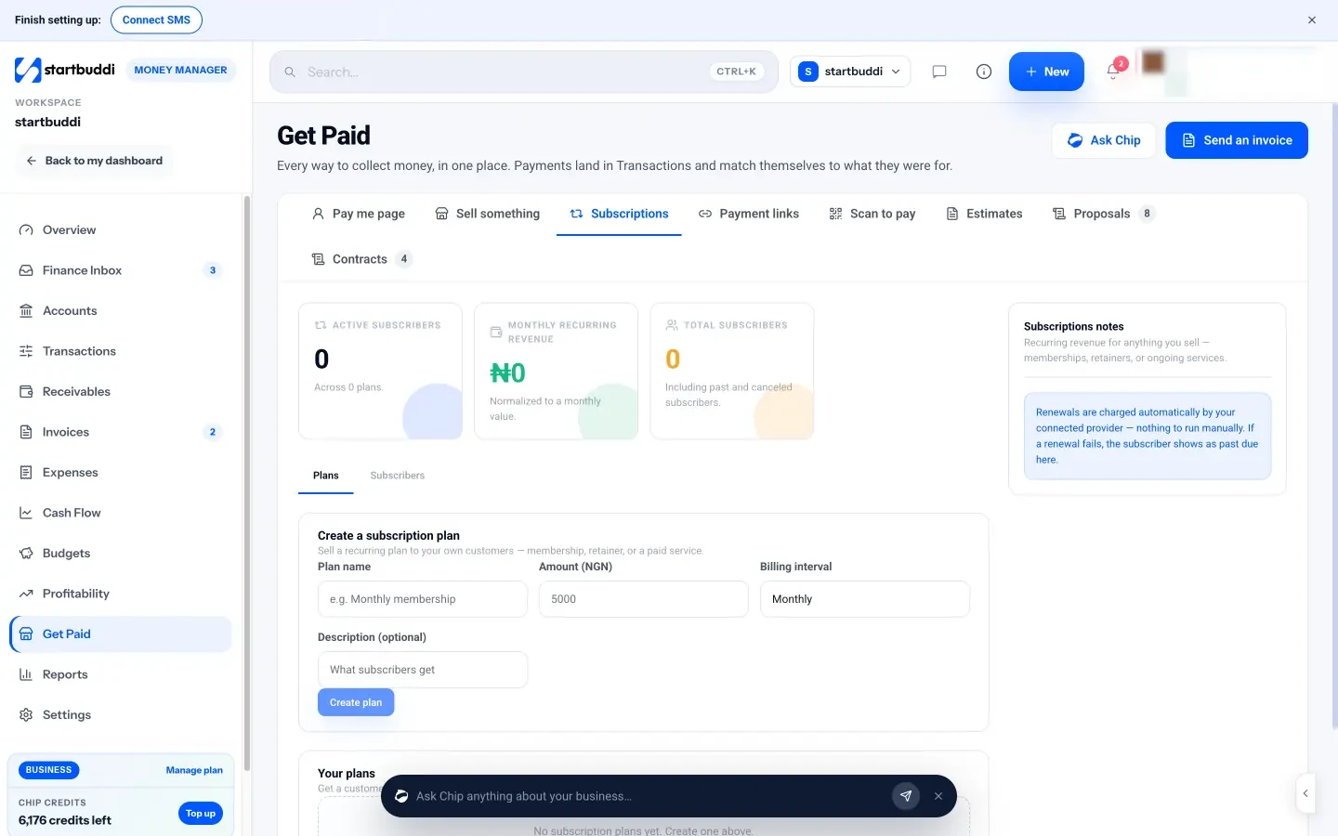Open the Billing interval dropdown

point(865,599)
